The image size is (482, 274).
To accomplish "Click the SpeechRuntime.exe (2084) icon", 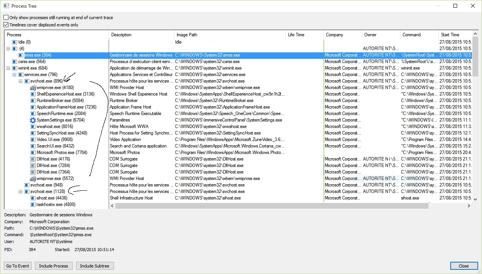I will (33, 113).
